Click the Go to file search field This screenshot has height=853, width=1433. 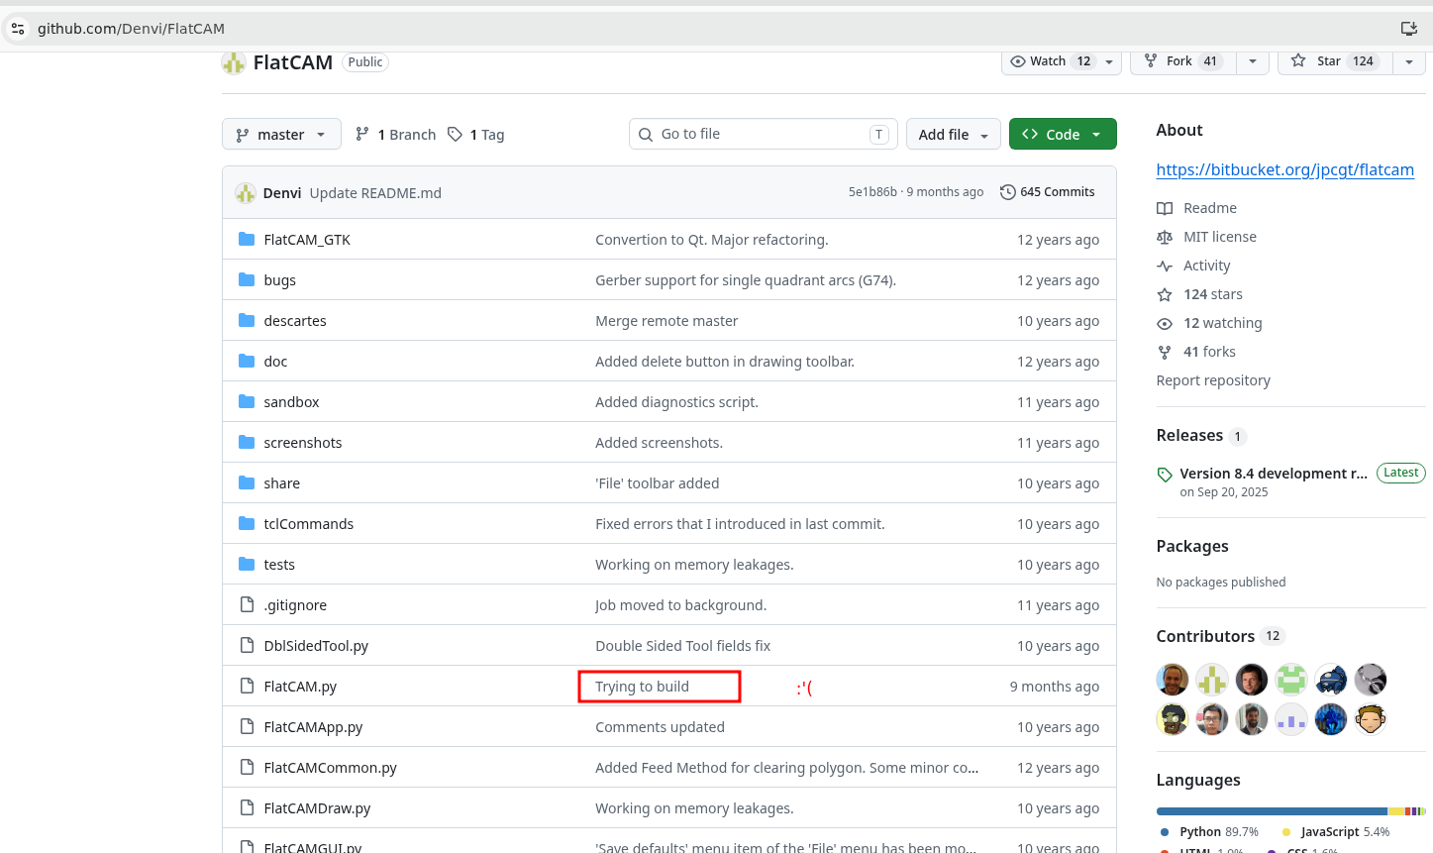[x=764, y=134]
